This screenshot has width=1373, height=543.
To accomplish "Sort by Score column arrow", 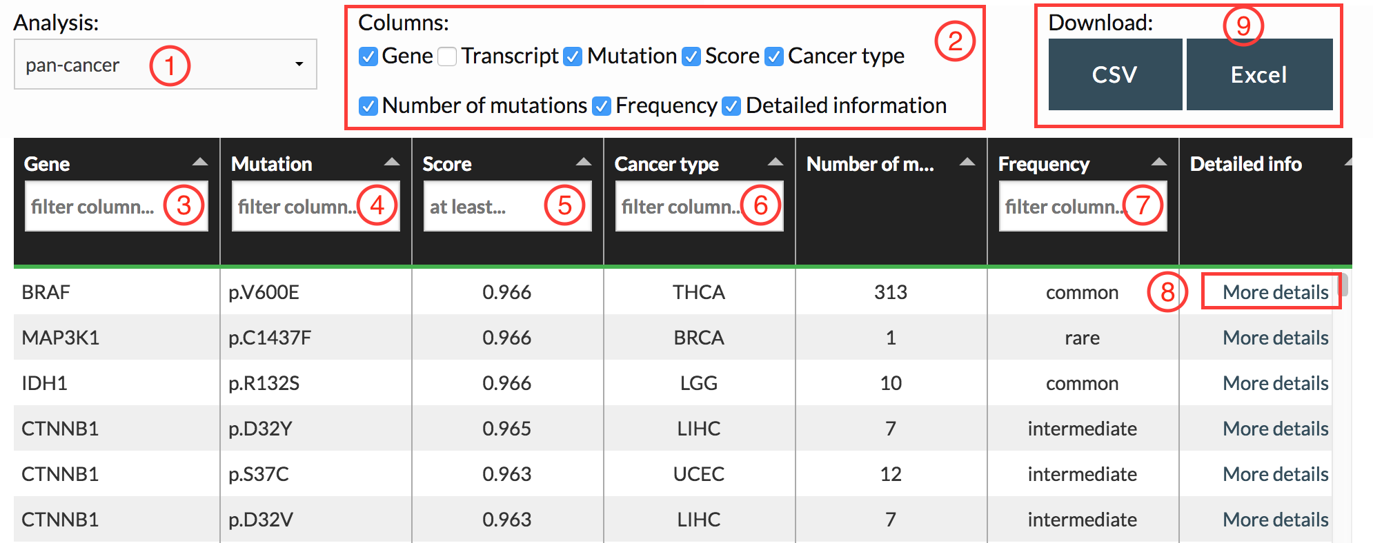I will (584, 162).
